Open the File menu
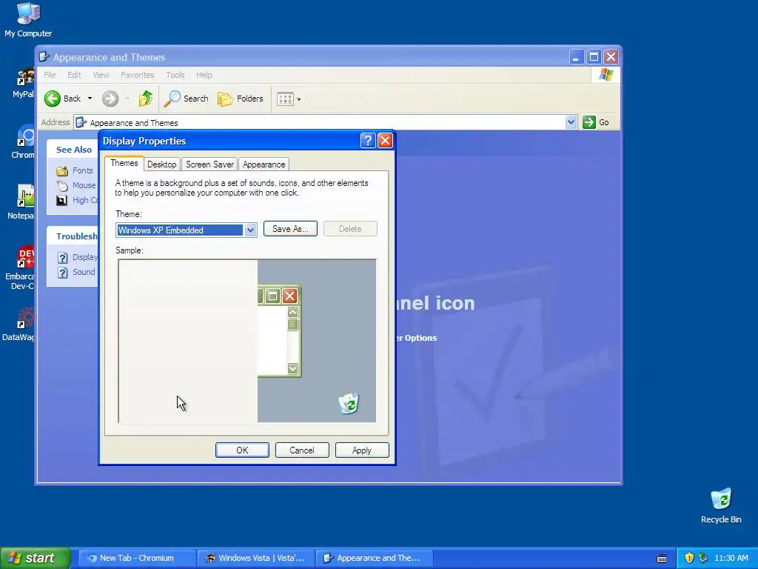Screen dimensions: 758x569 tap(50, 75)
